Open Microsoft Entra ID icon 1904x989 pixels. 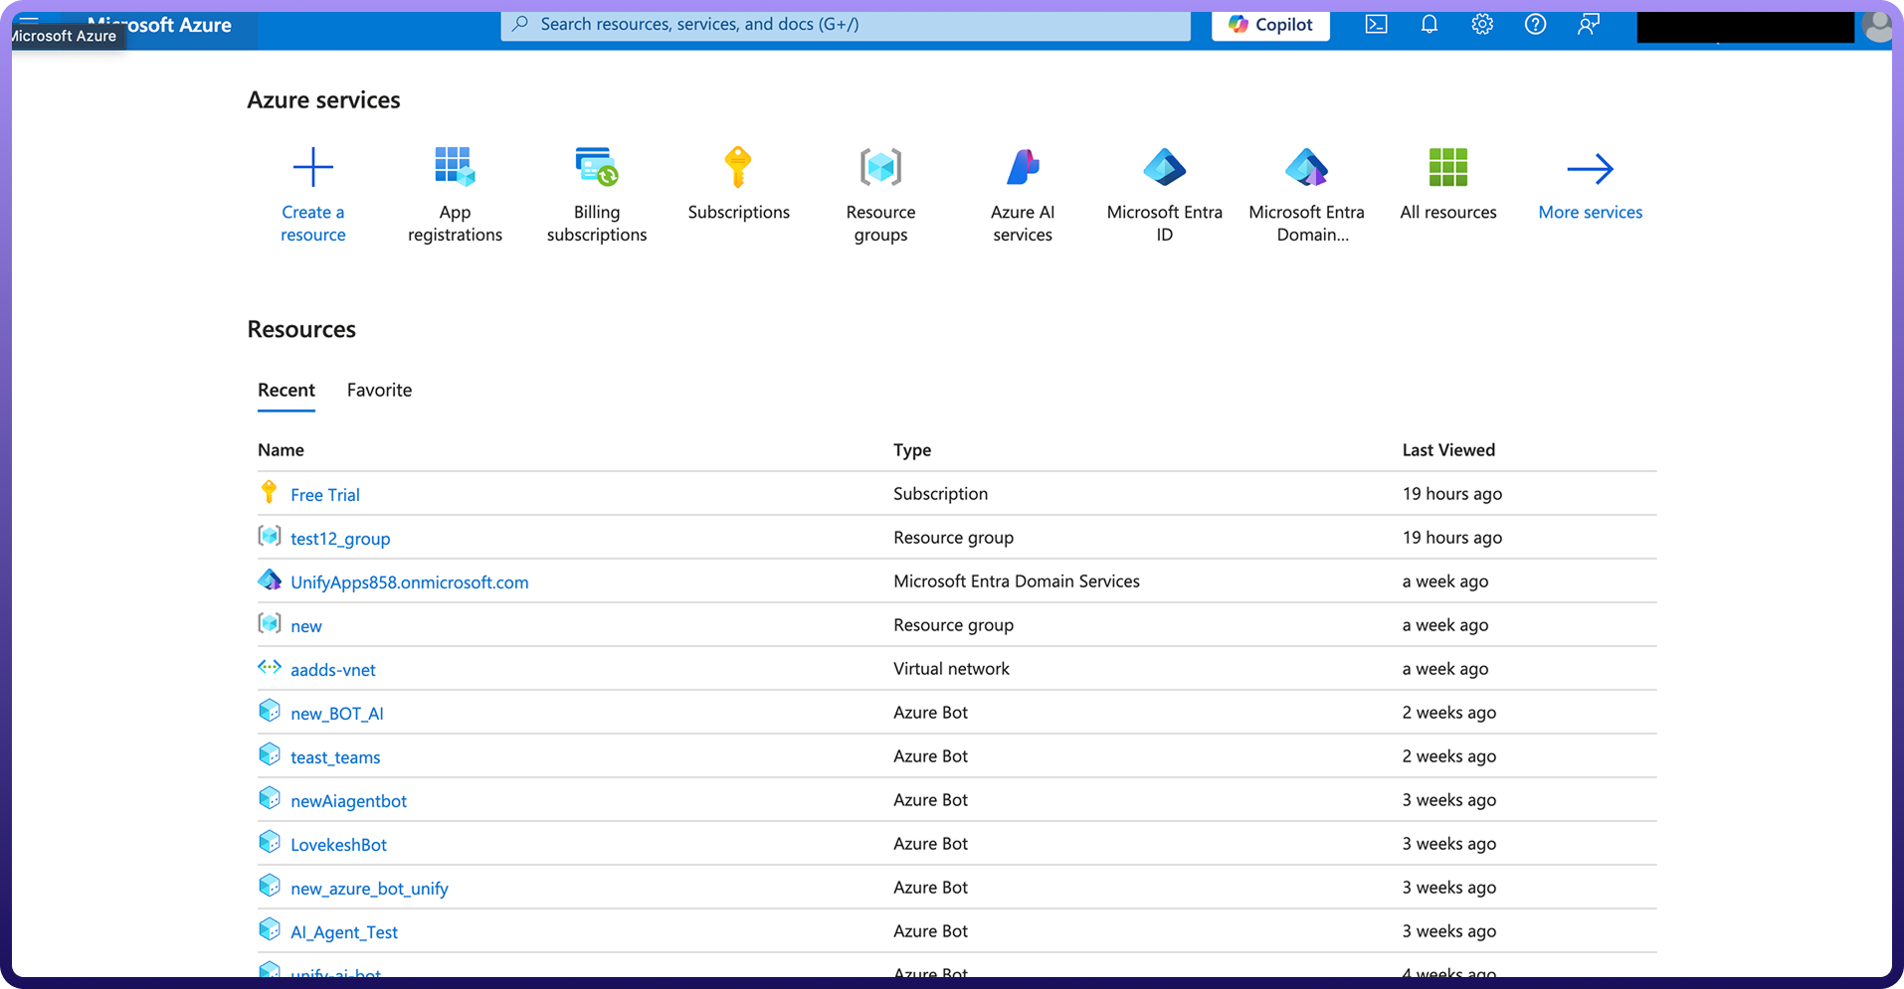(1165, 167)
